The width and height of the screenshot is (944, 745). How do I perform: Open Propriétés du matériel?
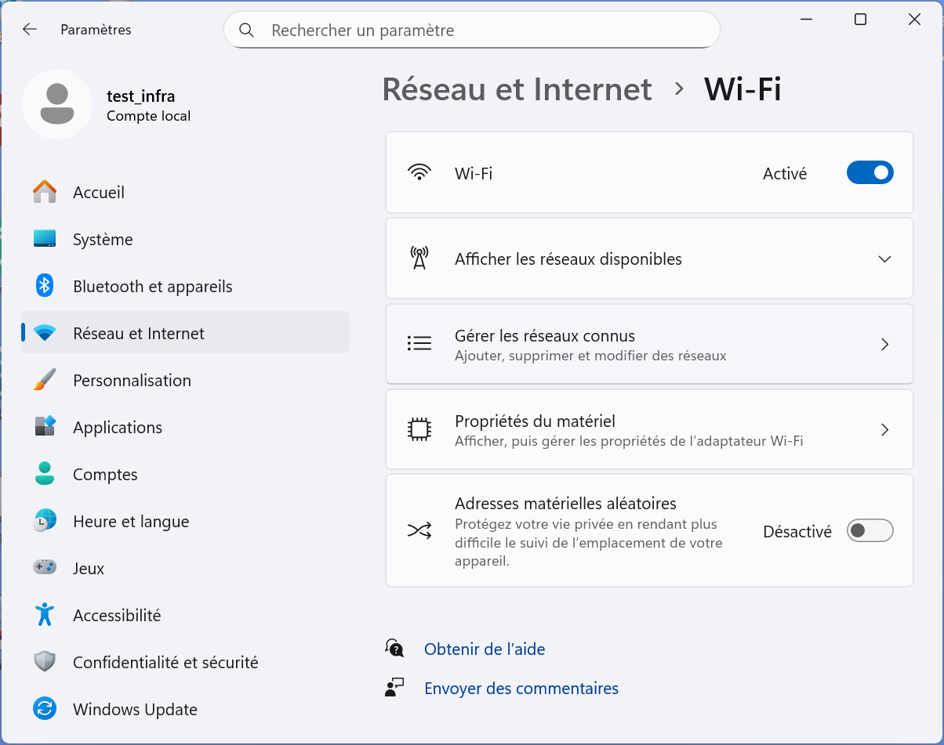coord(649,430)
